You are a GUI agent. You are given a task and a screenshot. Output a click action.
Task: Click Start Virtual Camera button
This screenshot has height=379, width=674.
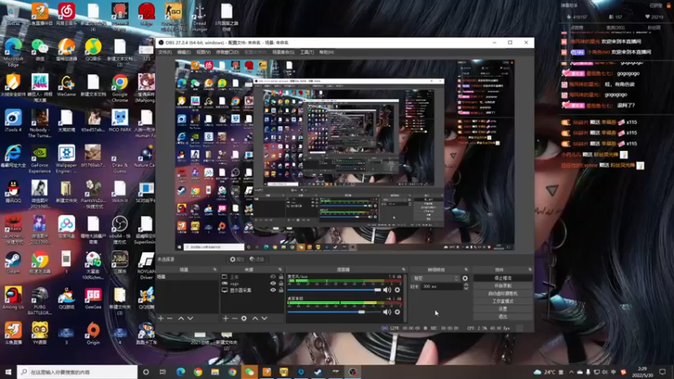[503, 293]
